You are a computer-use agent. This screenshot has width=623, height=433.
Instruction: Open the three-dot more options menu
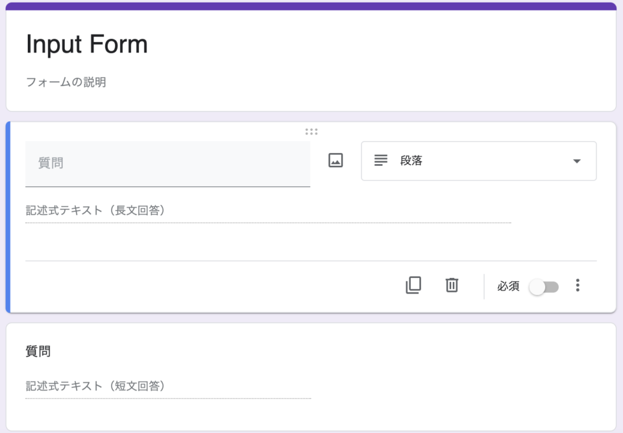(578, 285)
